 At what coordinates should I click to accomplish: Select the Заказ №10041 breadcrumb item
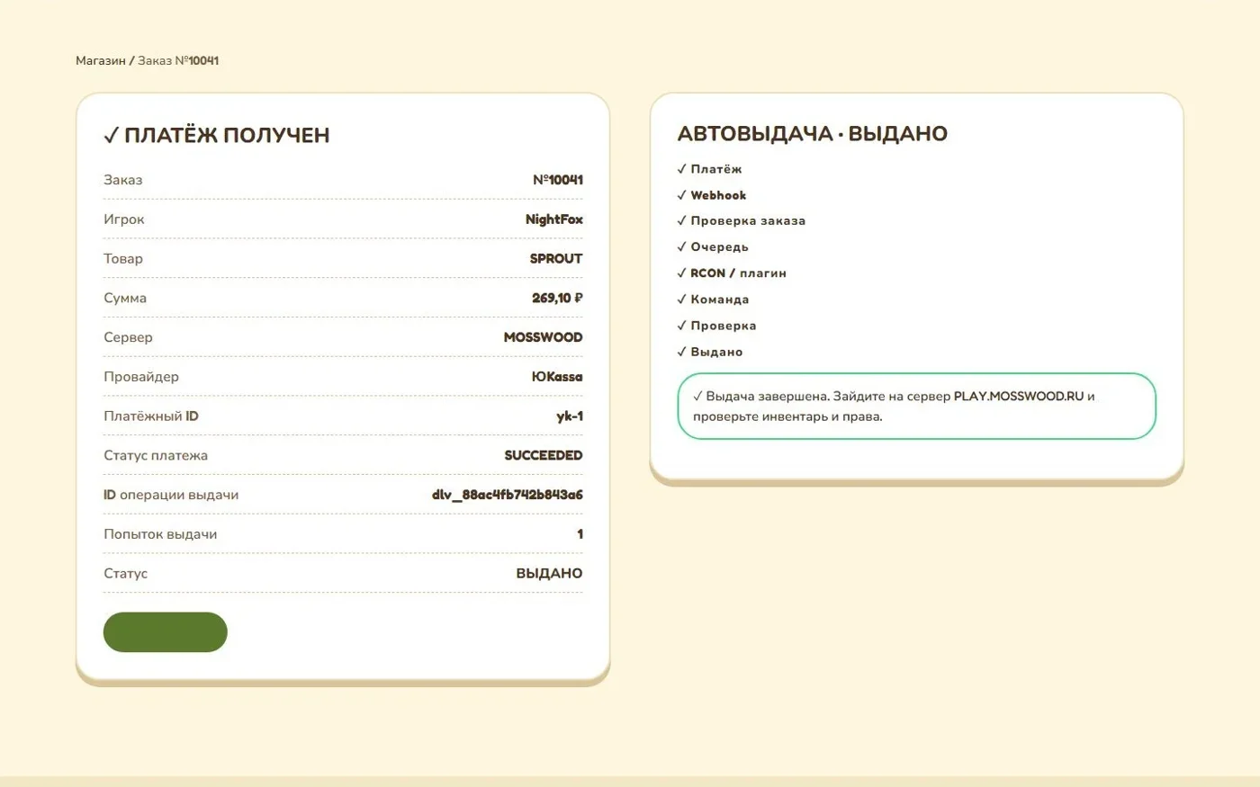[178, 60]
